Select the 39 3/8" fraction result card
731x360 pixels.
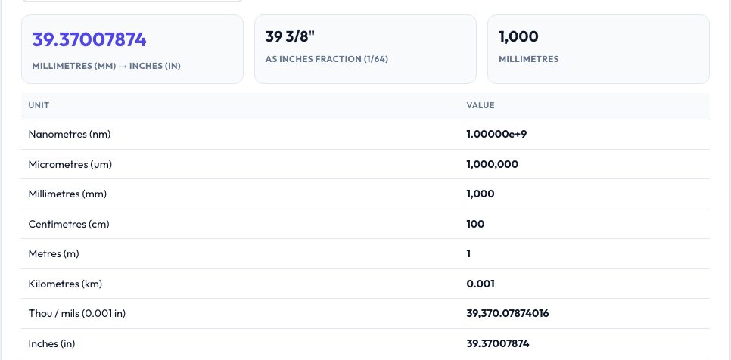[365, 49]
